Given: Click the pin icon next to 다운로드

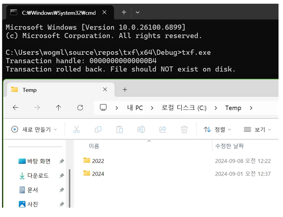Looking at the screenshot, I should pos(62,176).
